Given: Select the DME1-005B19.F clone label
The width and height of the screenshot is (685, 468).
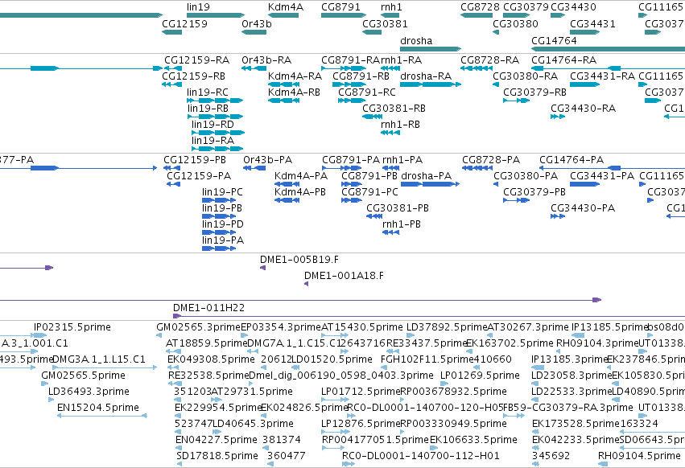Looking at the screenshot, I should tap(299, 259).
